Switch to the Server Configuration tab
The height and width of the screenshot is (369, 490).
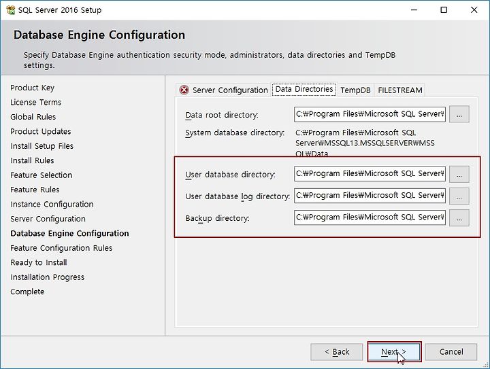pos(223,90)
